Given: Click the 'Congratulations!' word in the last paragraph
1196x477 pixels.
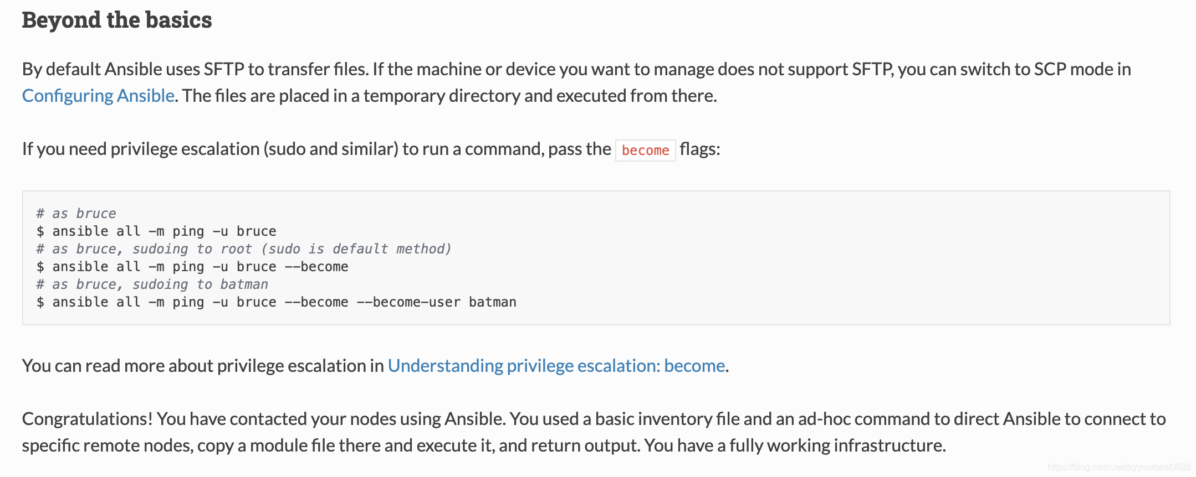Looking at the screenshot, I should click(87, 419).
